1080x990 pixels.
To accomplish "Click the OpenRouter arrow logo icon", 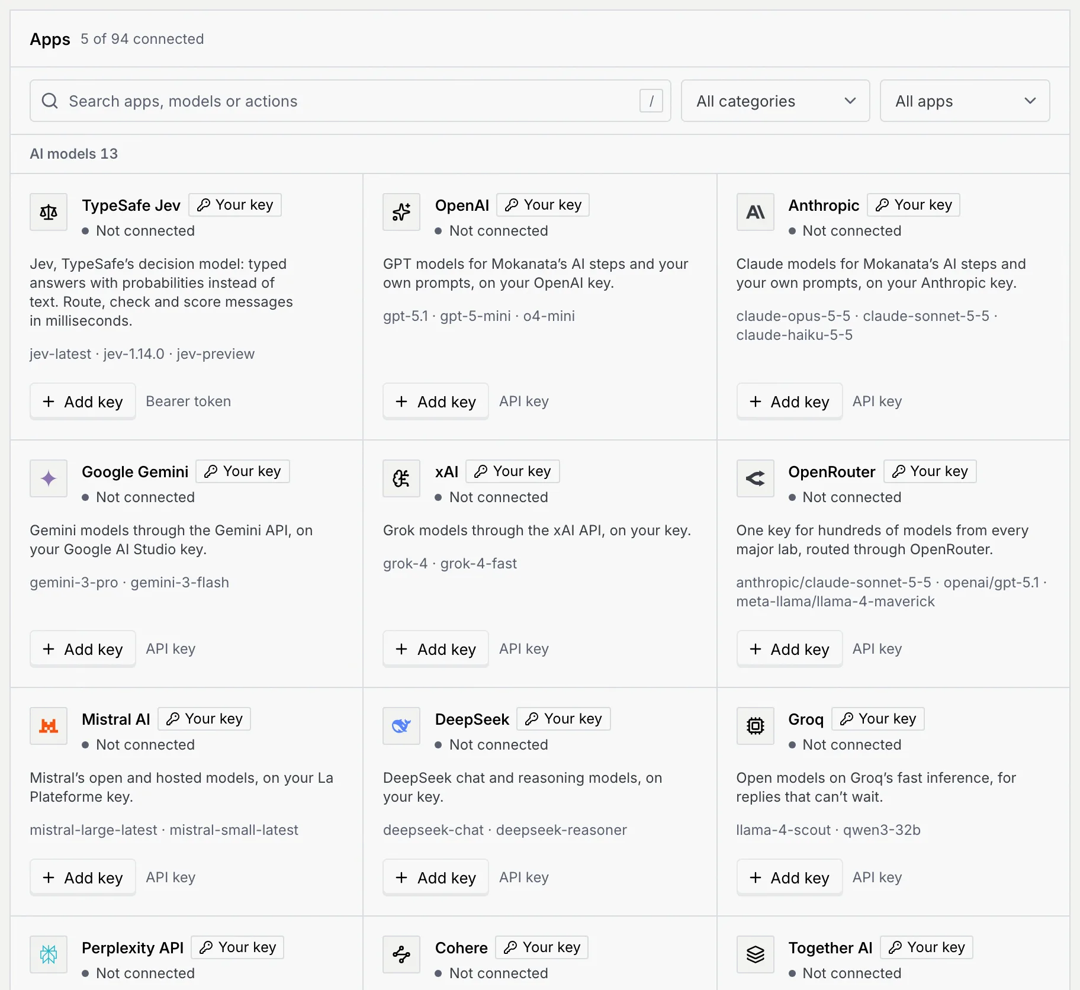I will click(x=755, y=478).
